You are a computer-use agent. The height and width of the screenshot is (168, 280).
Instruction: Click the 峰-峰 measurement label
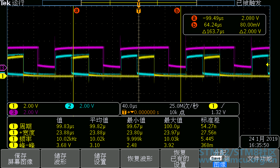27,145
